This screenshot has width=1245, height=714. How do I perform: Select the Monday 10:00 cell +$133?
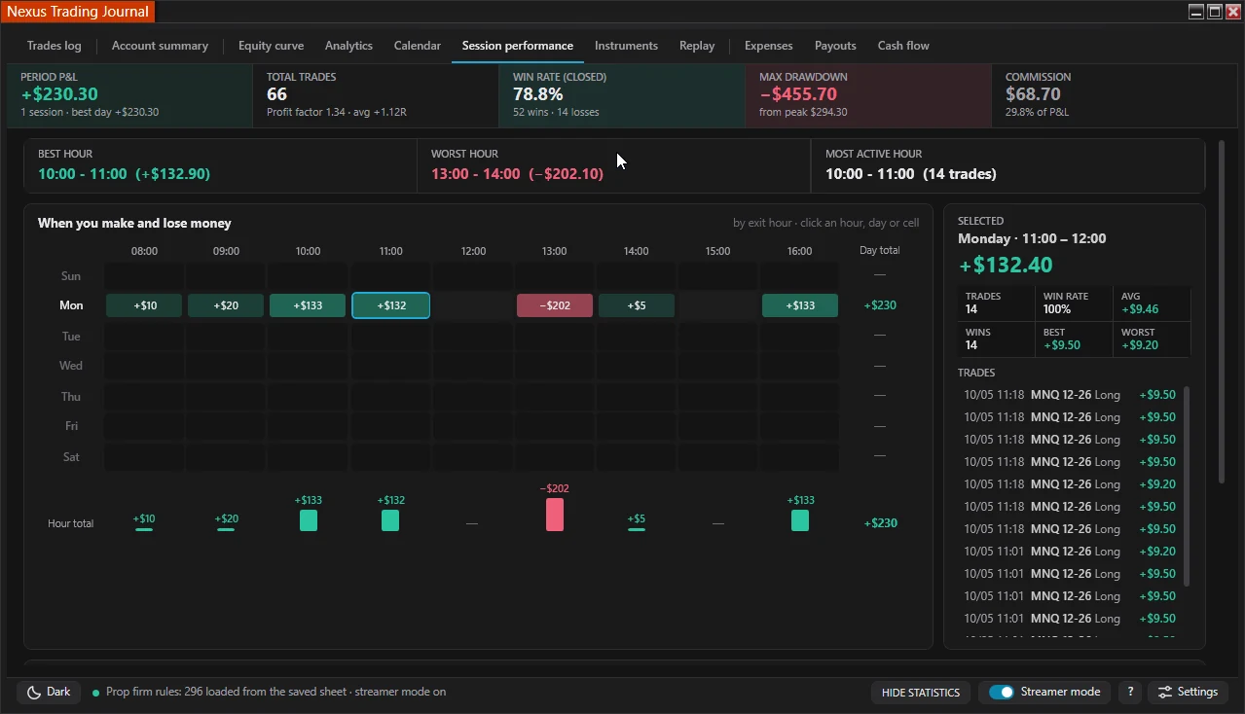point(308,305)
